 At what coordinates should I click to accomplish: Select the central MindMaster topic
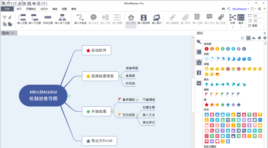(x=43, y=96)
